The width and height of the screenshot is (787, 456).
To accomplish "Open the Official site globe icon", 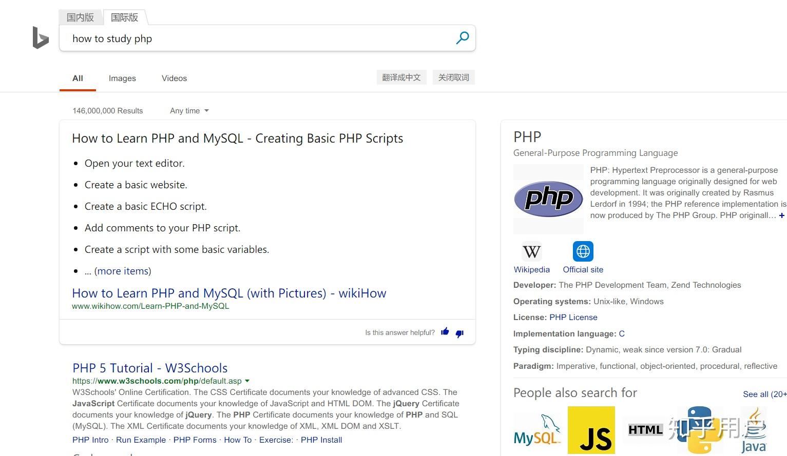I will point(583,251).
